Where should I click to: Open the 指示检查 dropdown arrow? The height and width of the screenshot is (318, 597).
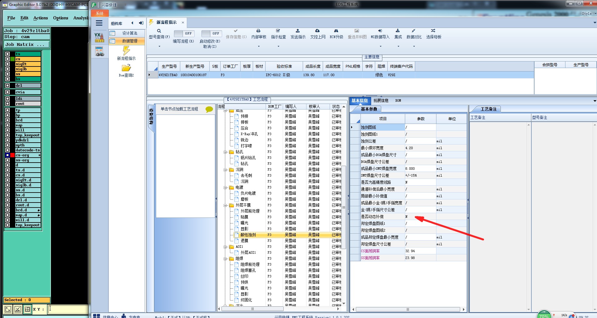278,46
